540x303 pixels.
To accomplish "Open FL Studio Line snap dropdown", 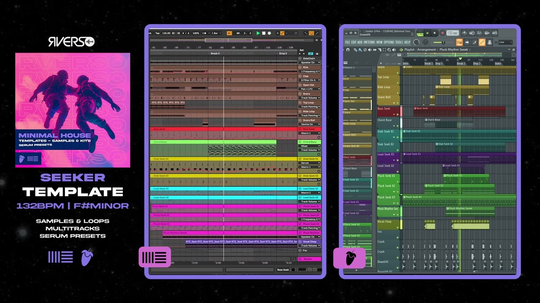I will coord(505,42).
